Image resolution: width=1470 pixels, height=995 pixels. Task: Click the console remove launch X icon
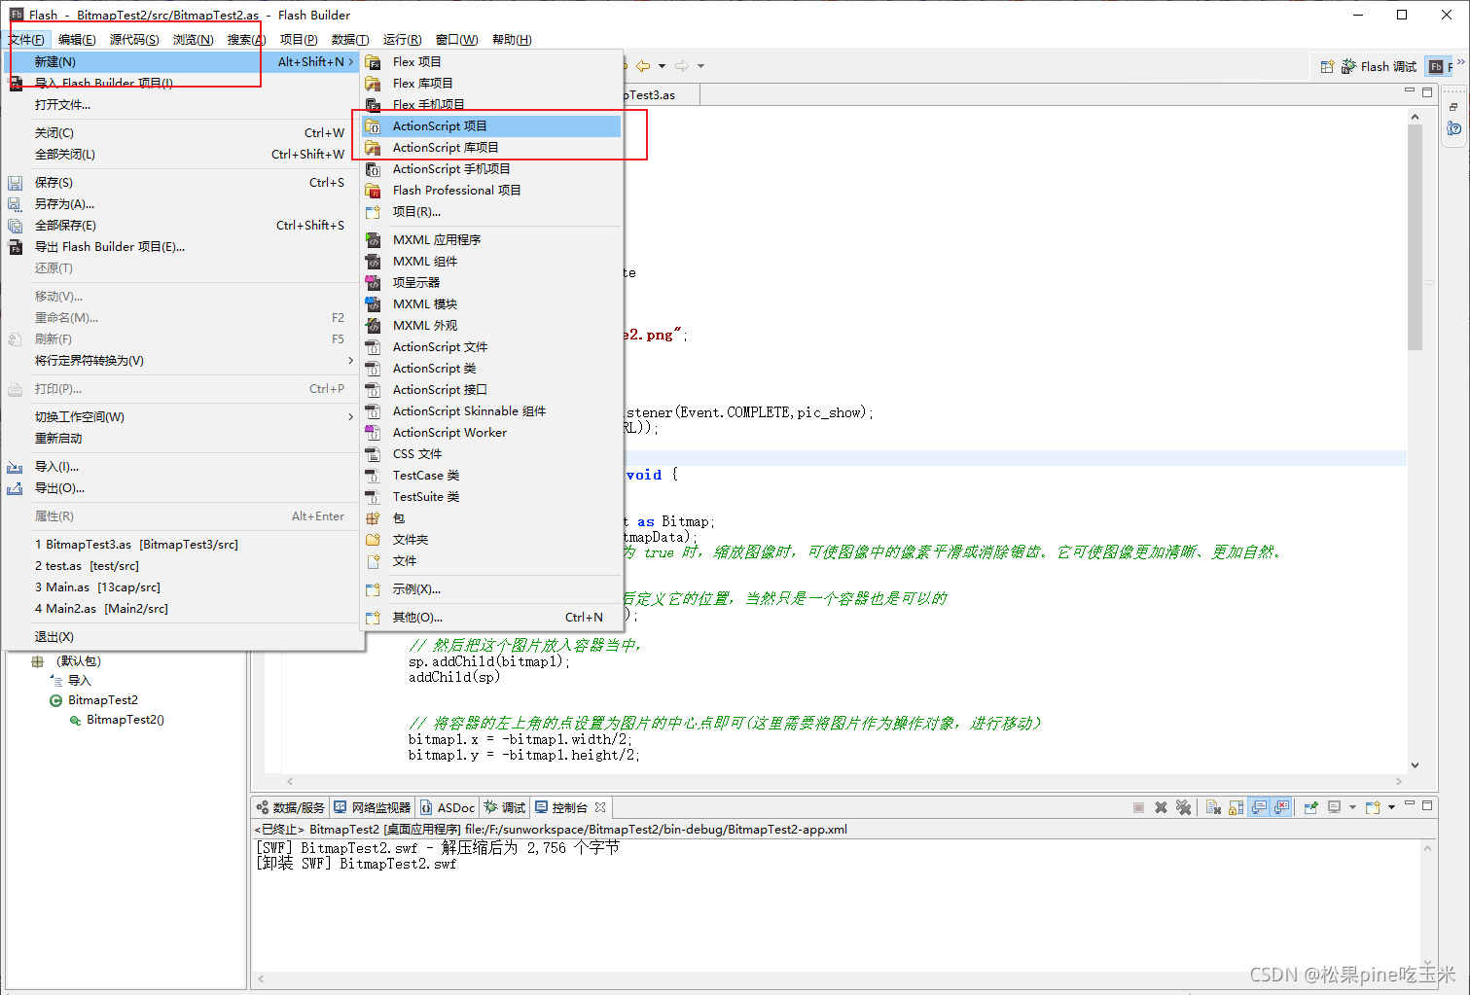point(1161,807)
